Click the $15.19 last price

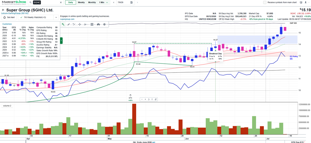tap(305, 10)
